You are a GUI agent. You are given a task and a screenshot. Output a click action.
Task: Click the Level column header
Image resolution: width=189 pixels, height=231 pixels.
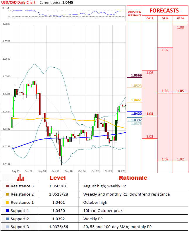click(58, 178)
